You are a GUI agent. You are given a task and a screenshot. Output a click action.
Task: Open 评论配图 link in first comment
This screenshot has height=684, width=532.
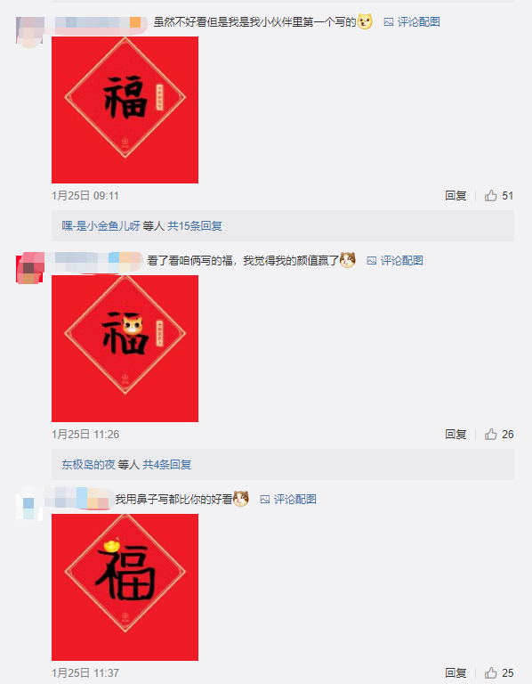(x=418, y=21)
